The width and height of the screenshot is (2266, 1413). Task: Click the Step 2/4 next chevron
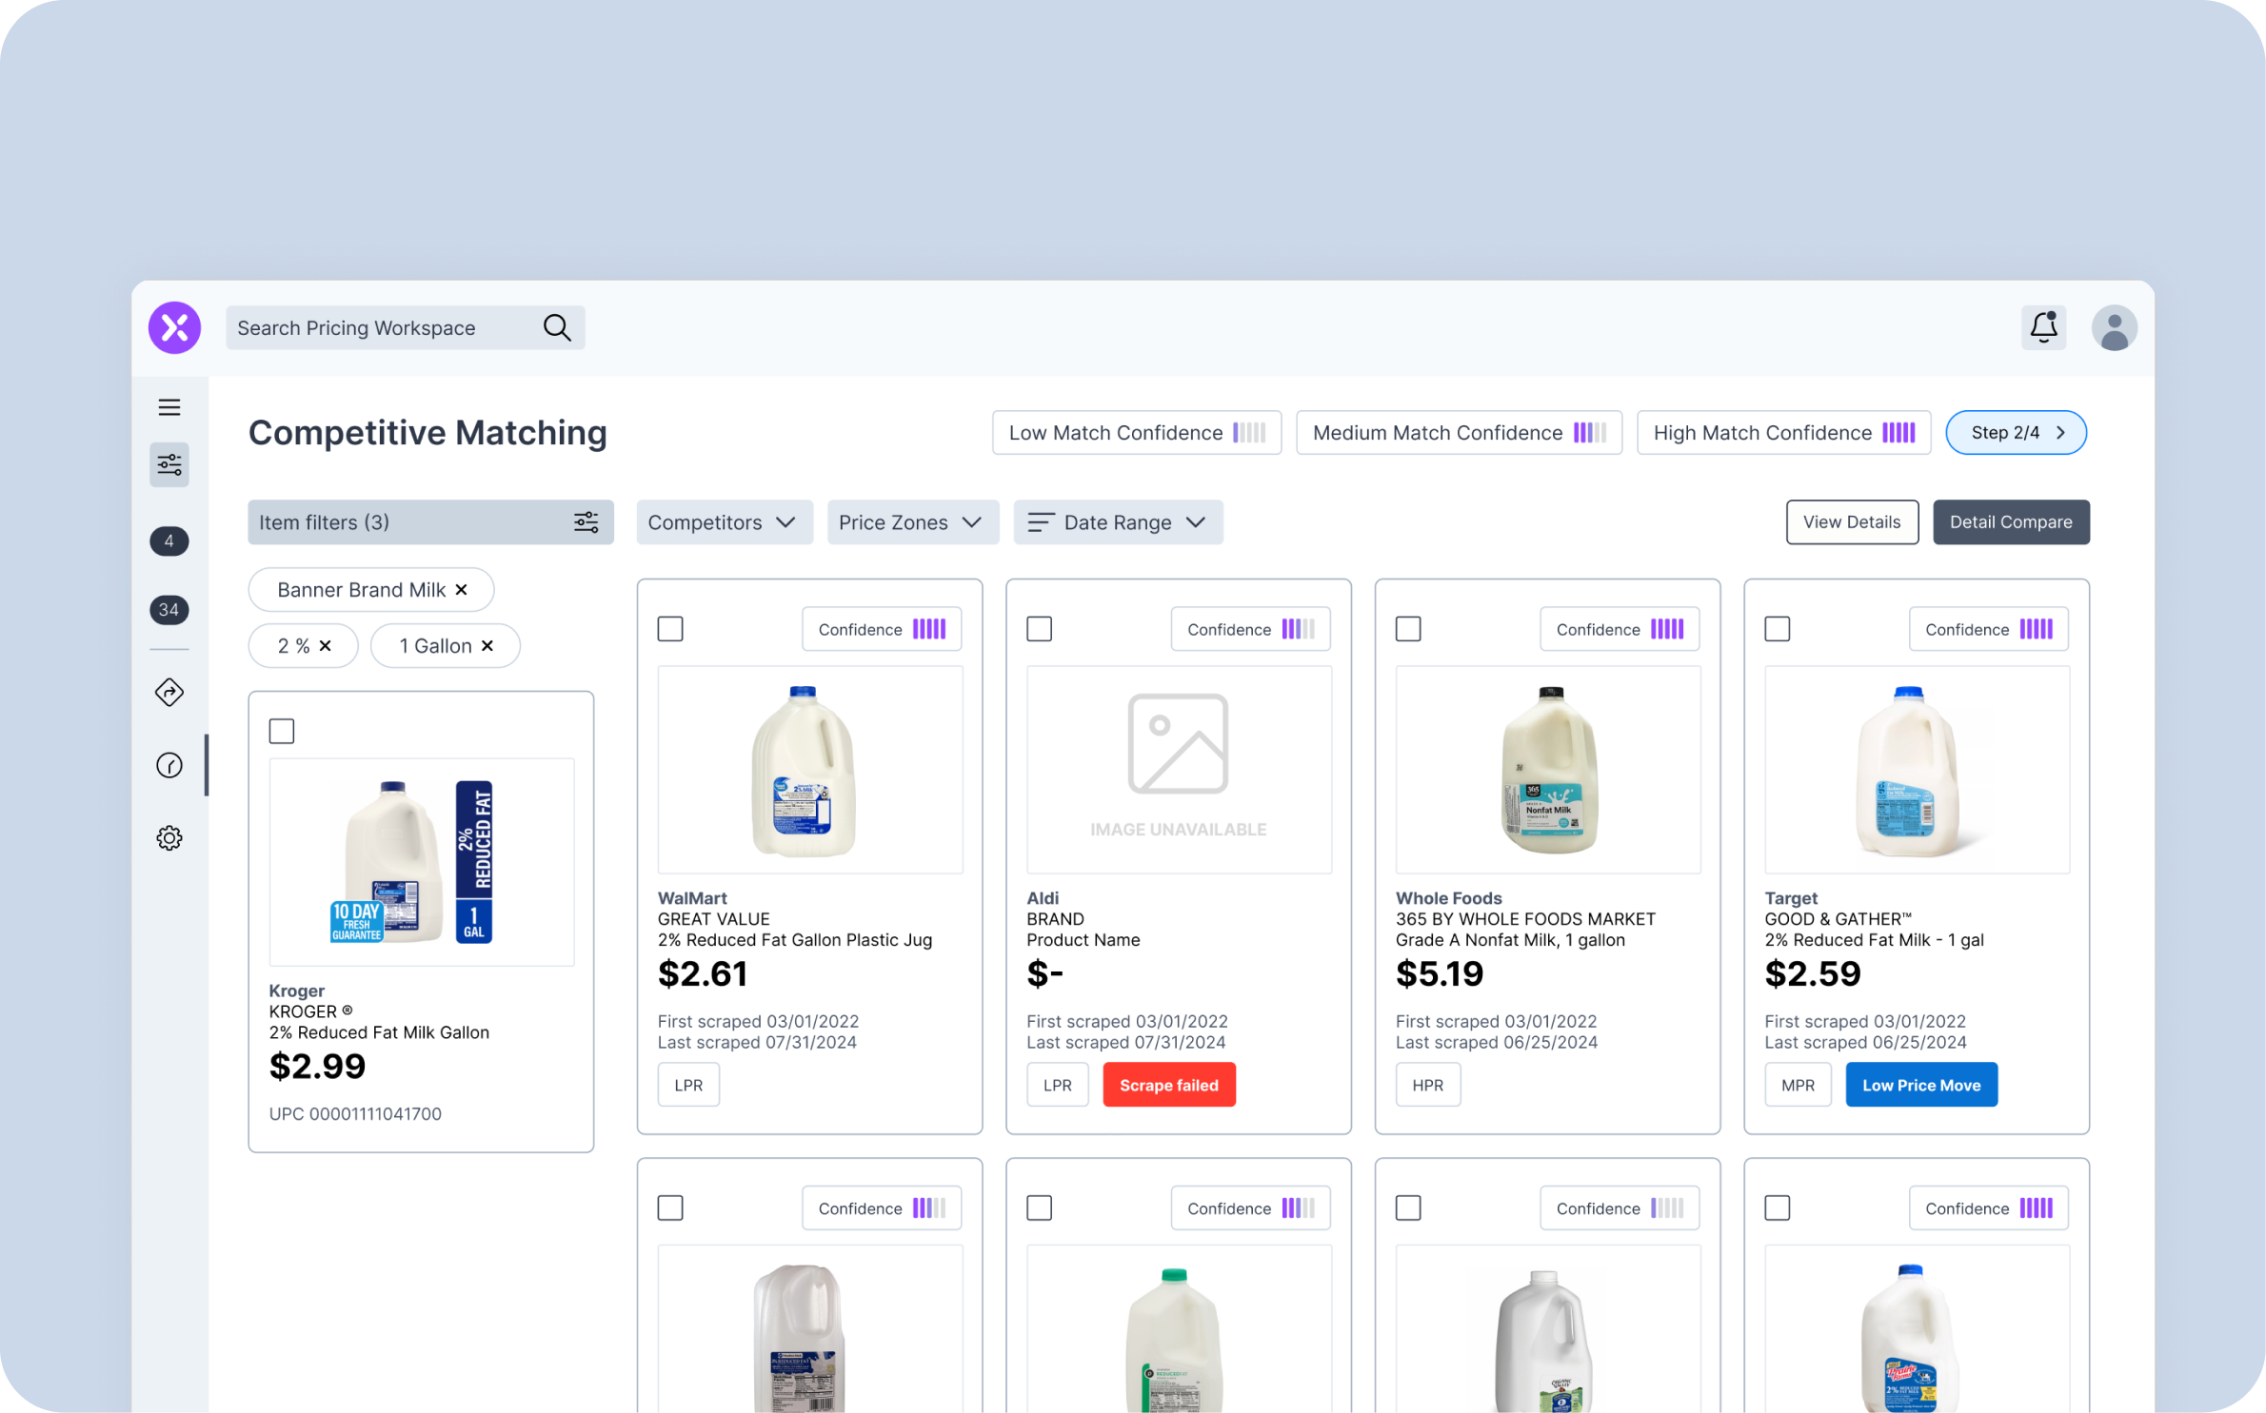pyautogui.click(x=2061, y=433)
